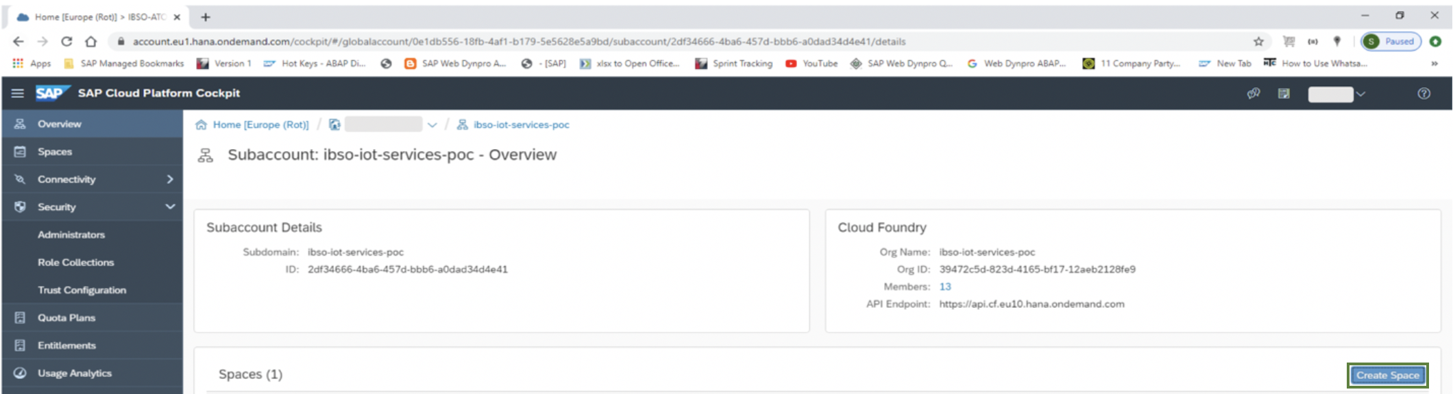Open the feedback form icon in header
1453x394 pixels.
point(1284,94)
